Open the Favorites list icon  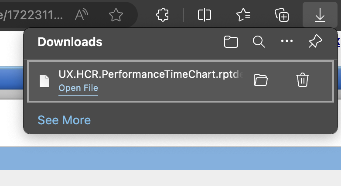click(x=243, y=15)
